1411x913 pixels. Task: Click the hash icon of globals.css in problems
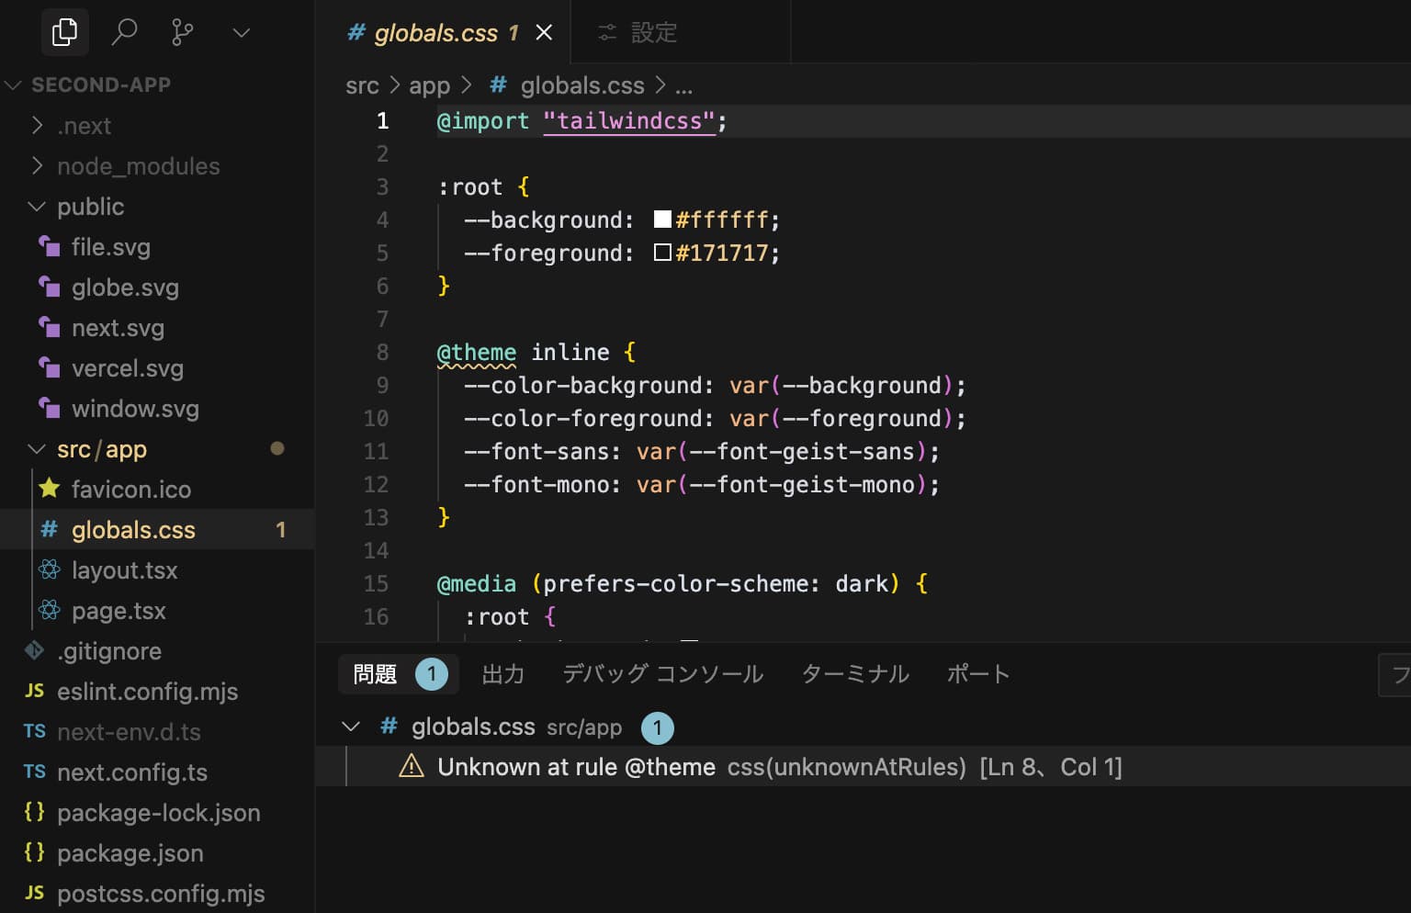pyautogui.click(x=389, y=727)
